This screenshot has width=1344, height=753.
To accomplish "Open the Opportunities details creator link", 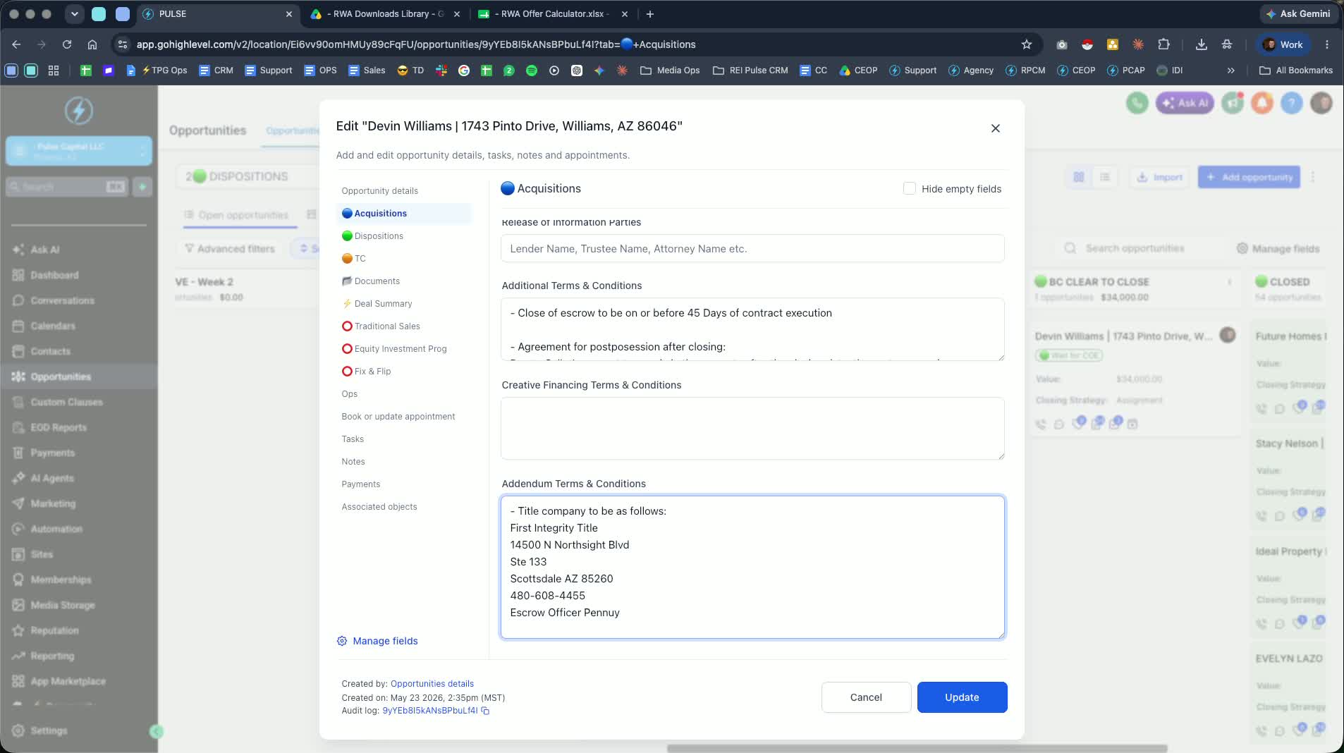I will click(432, 684).
